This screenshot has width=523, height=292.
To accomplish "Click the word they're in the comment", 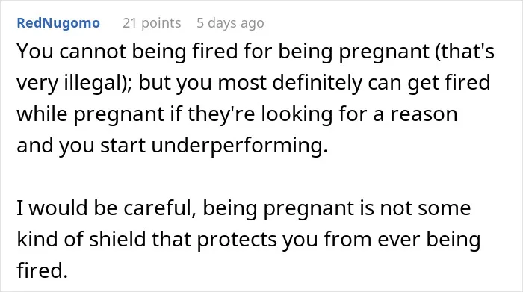I will tap(221, 114).
